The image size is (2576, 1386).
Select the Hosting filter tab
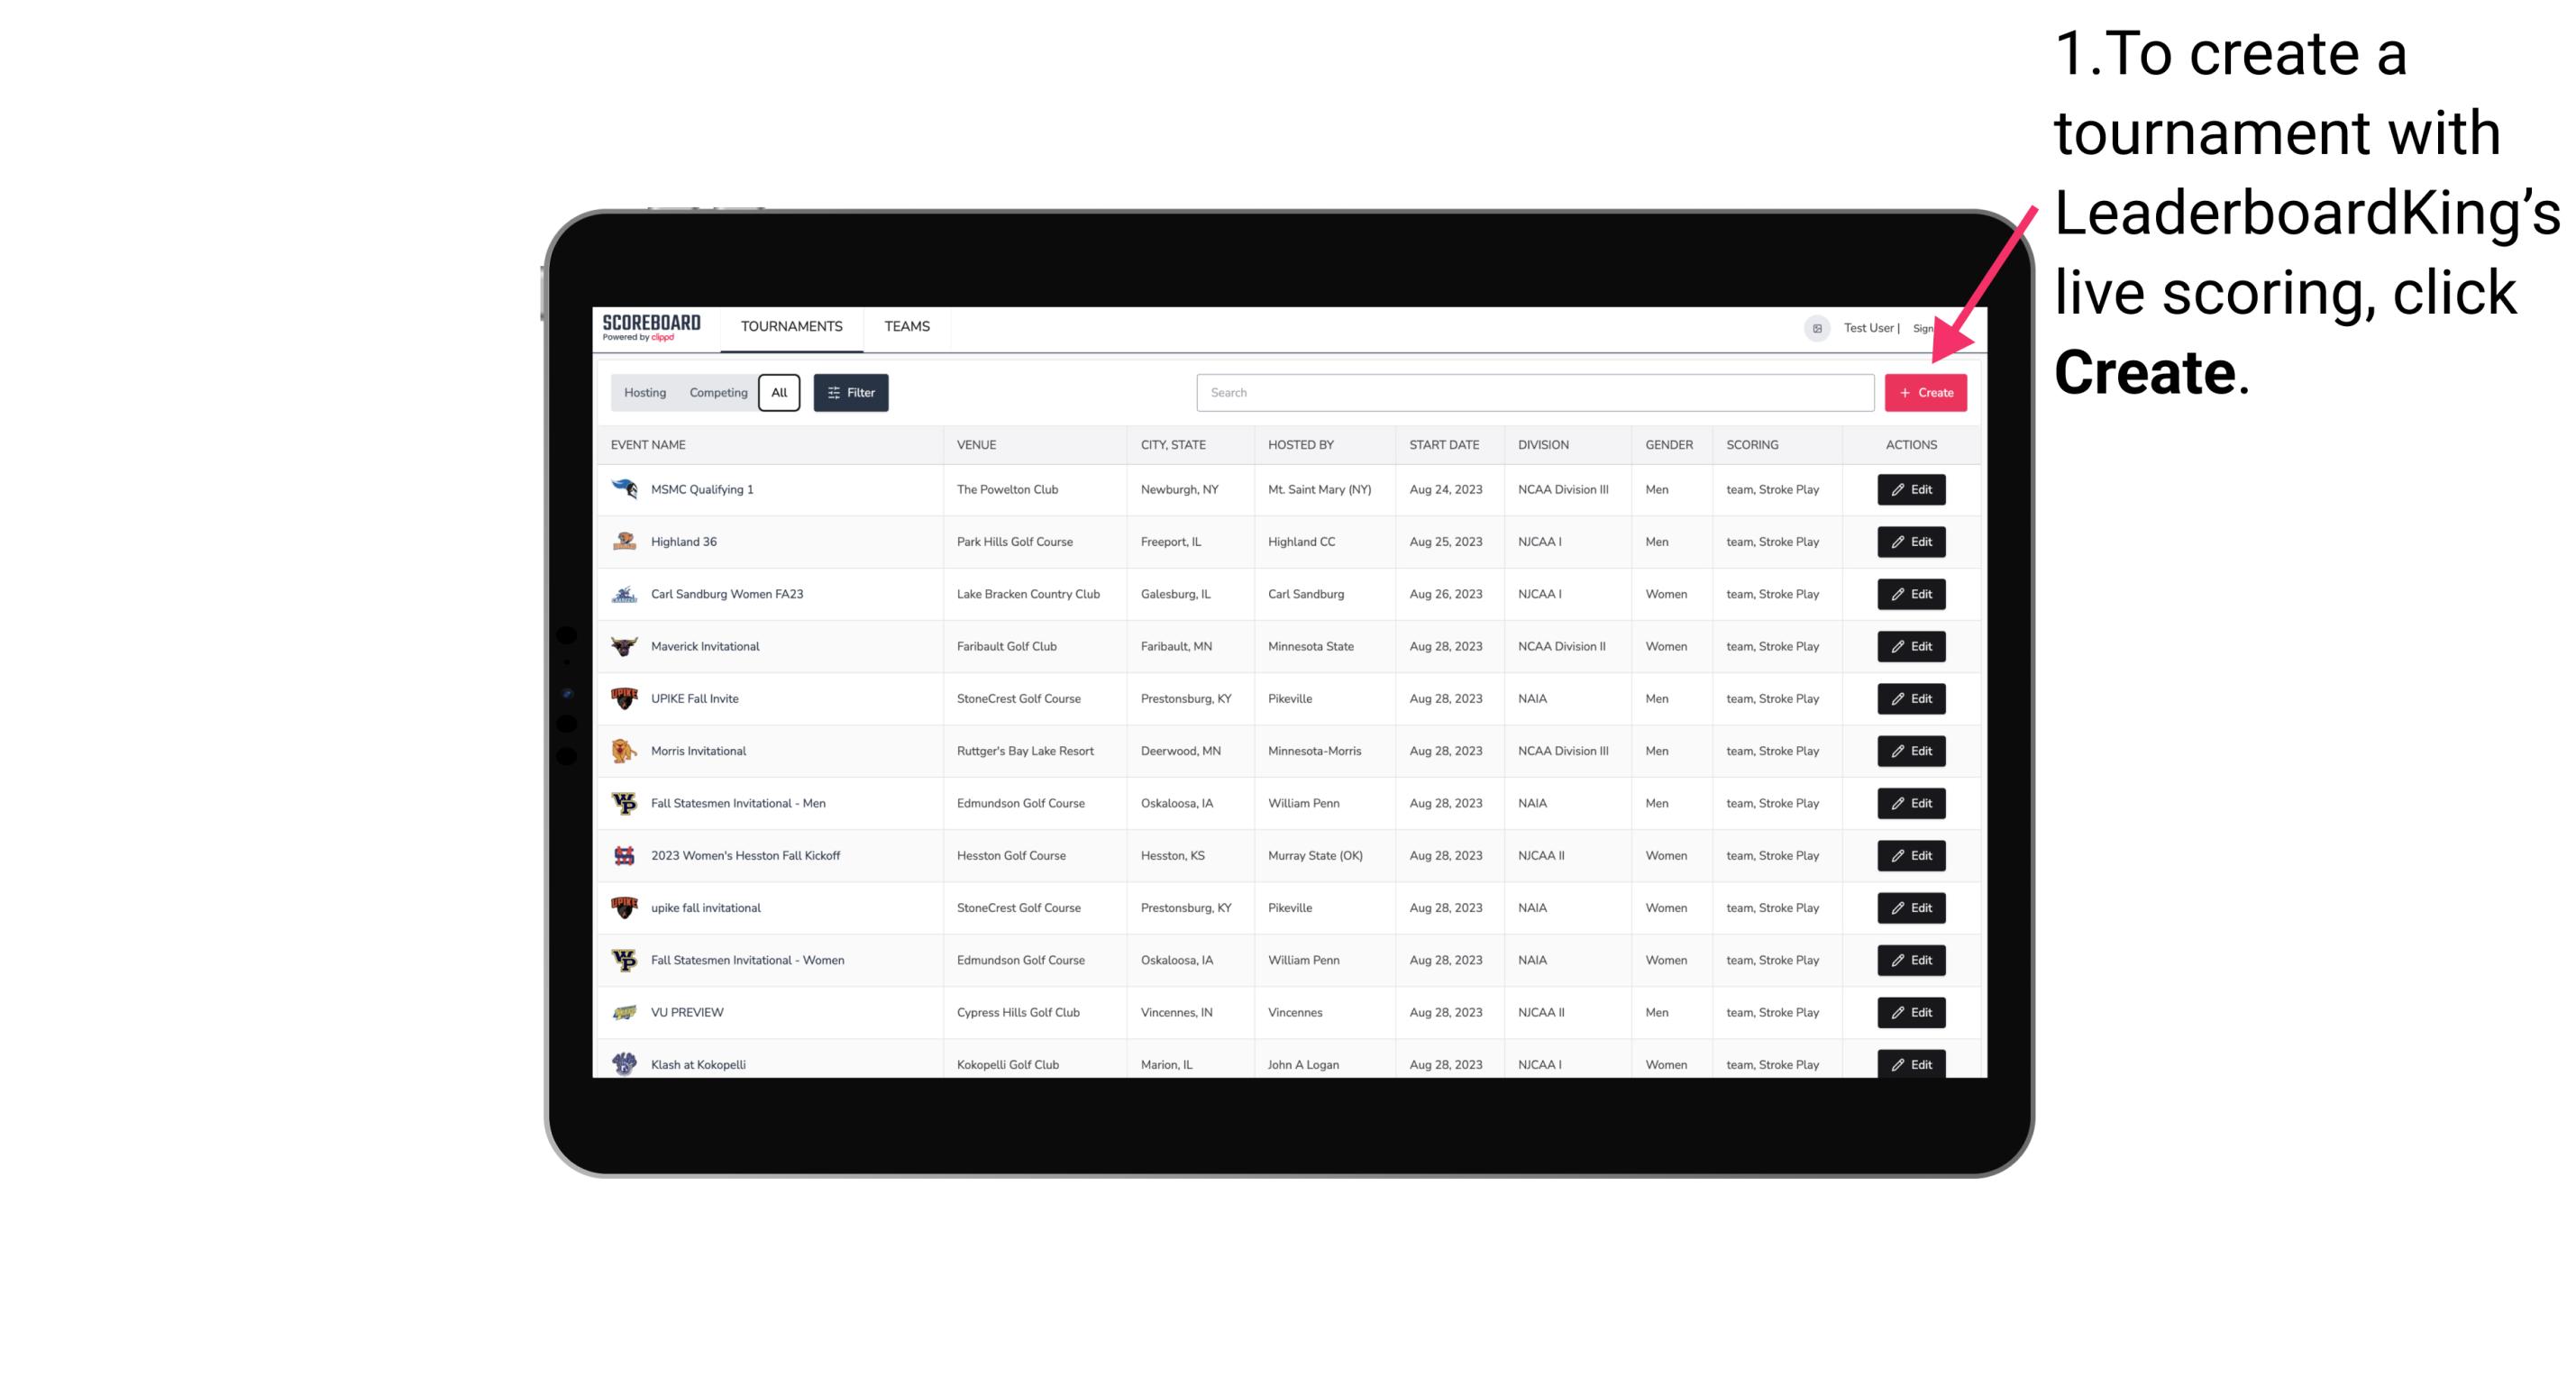(x=645, y=393)
